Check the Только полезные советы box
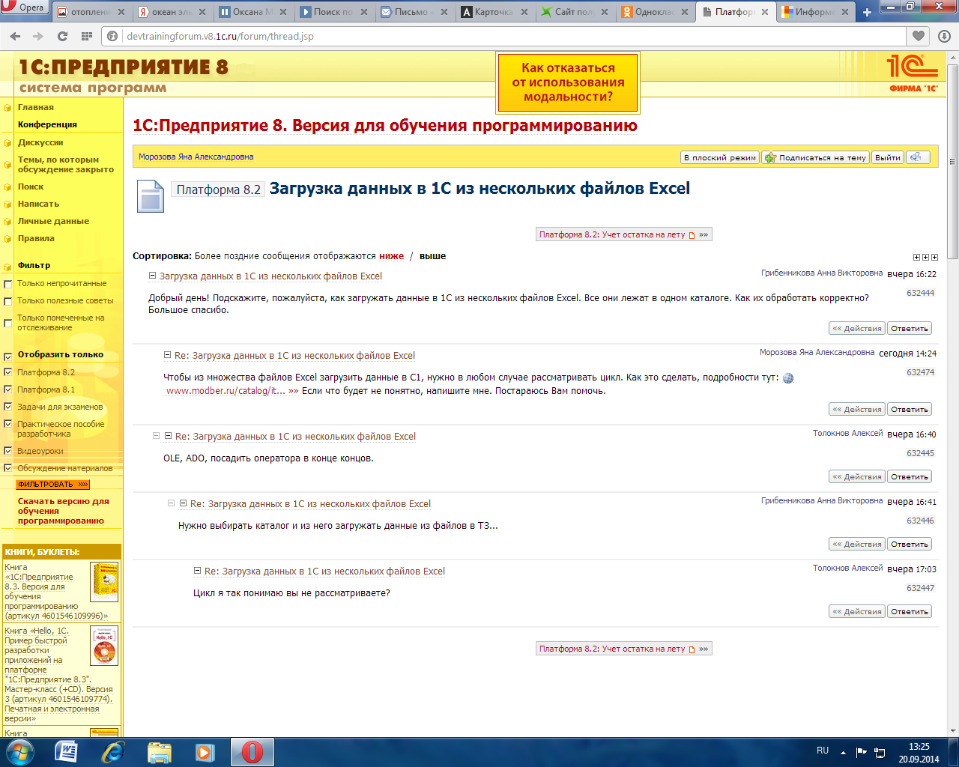The height and width of the screenshot is (767, 959). click(x=8, y=301)
